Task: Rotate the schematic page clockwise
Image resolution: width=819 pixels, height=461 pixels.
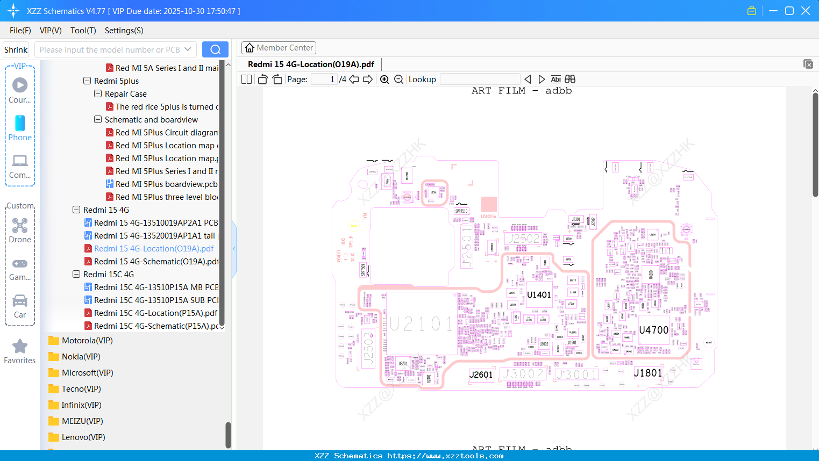Action: (x=276, y=79)
